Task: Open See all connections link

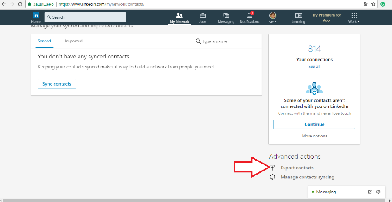Action: 314,66
